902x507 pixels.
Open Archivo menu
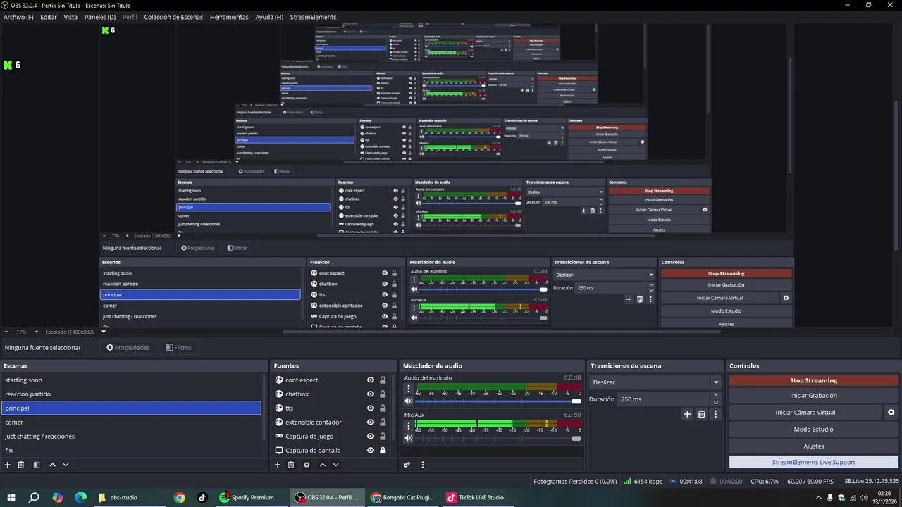pos(18,17)
